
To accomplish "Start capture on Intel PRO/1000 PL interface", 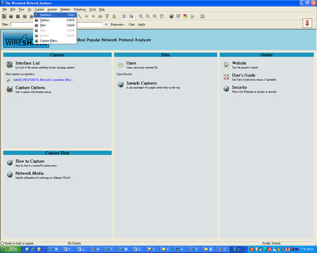I will [43, 80].
